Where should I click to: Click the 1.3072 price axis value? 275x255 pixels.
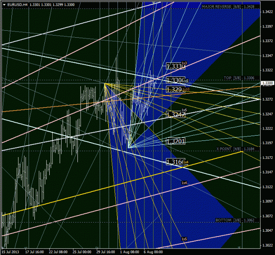pos(268,216)
